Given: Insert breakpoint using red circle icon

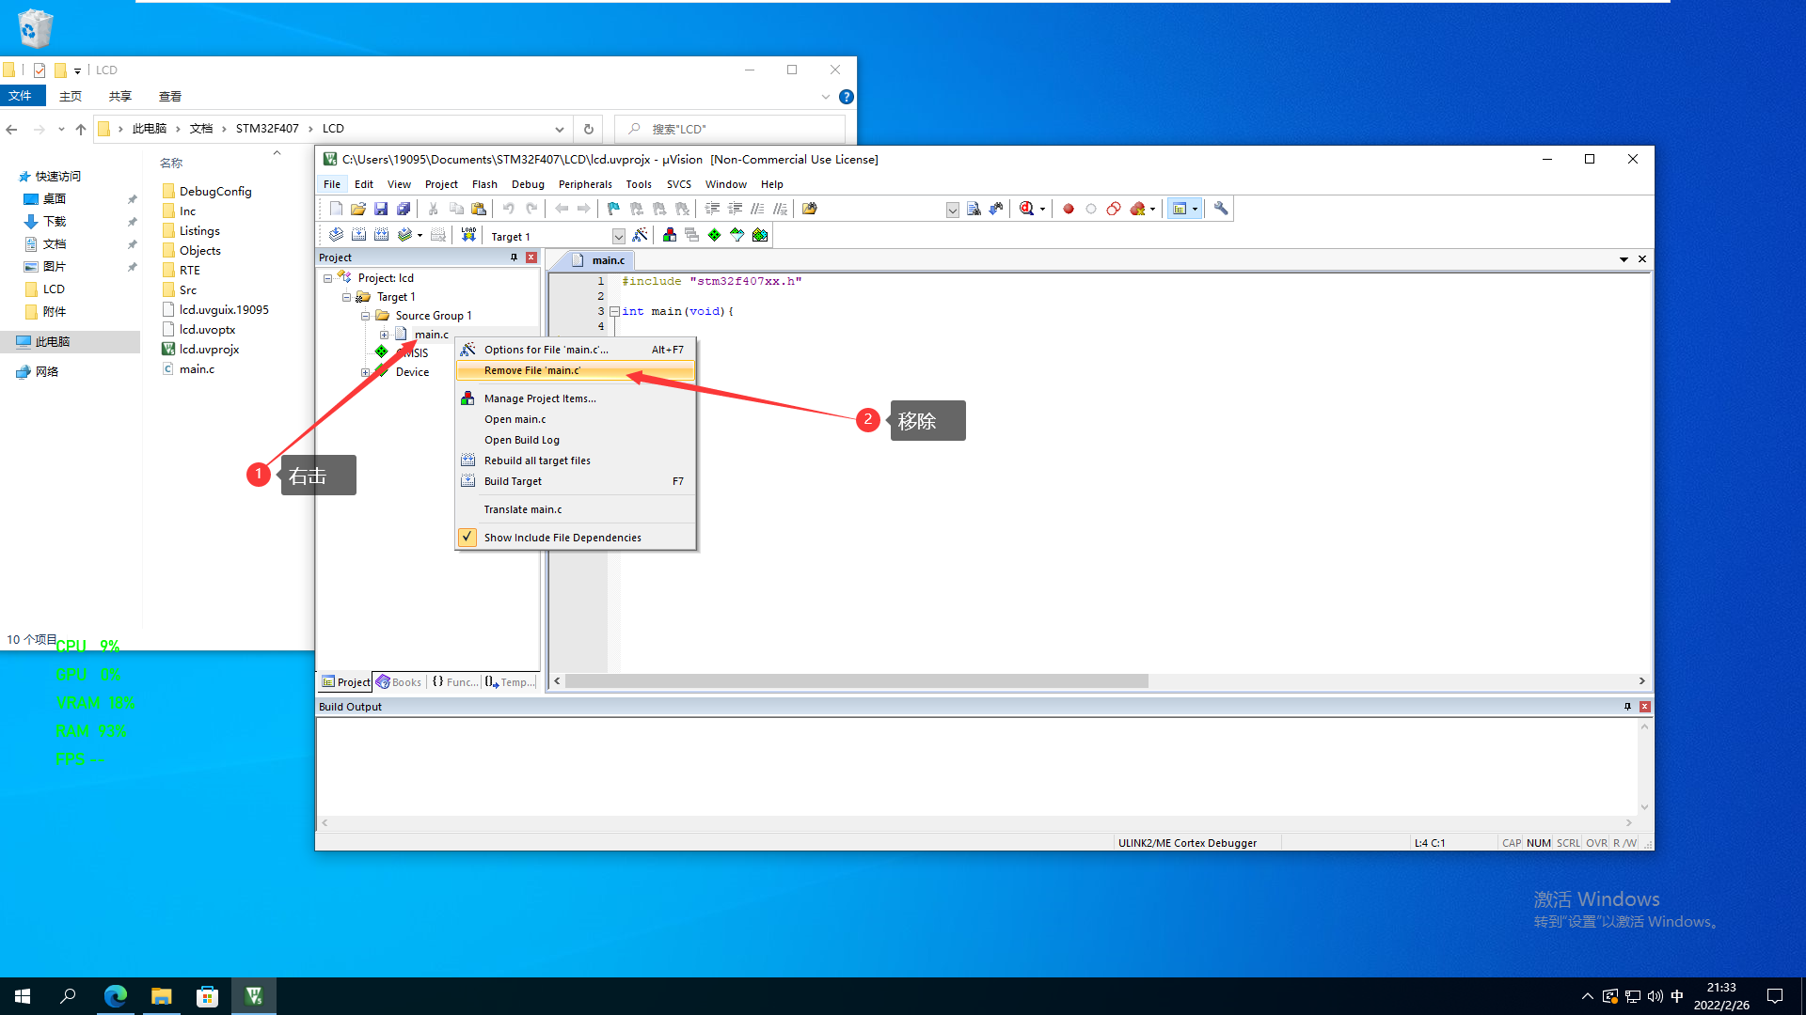Looking at the screenshot, I should tap(1069, 209).
